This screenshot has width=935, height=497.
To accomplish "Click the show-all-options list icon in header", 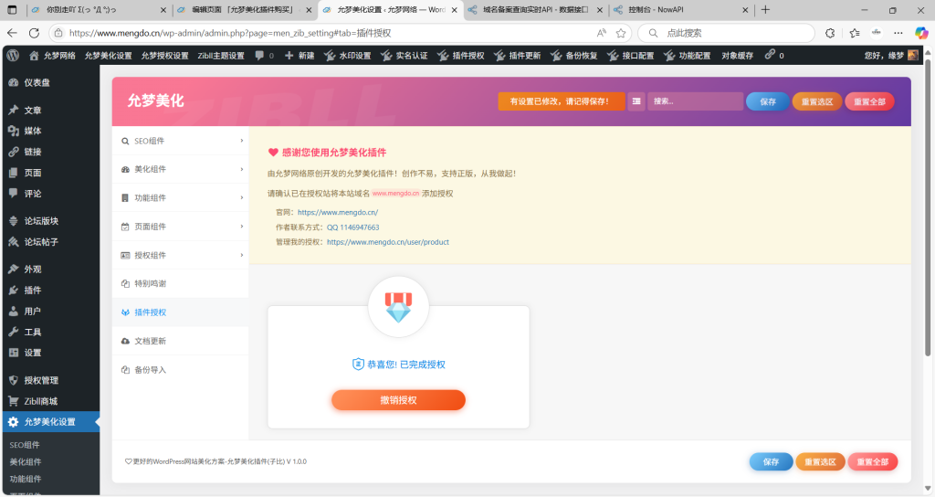I will (636, 101).
